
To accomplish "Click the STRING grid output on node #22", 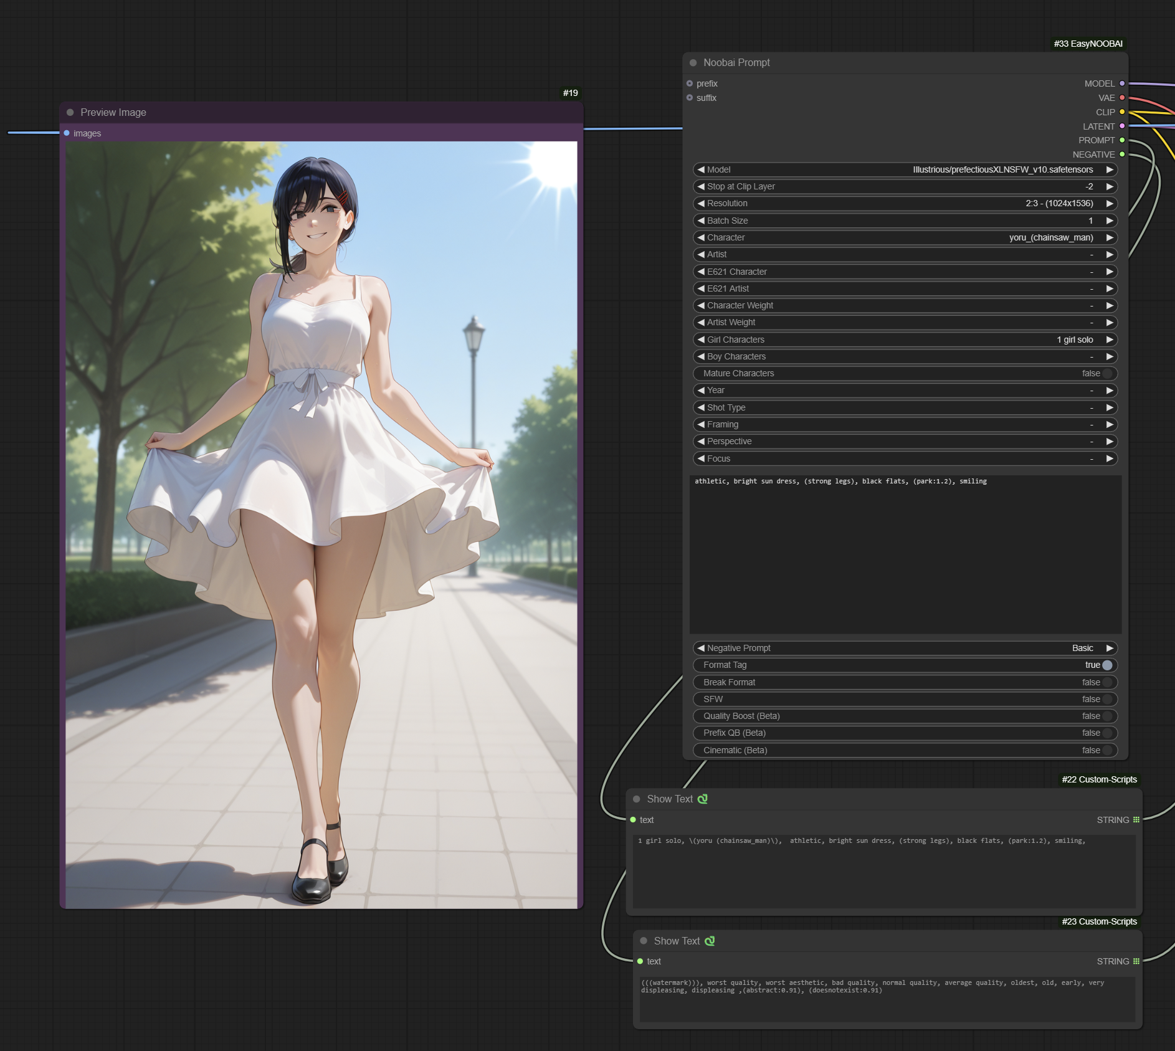I will pos(1136,820).
